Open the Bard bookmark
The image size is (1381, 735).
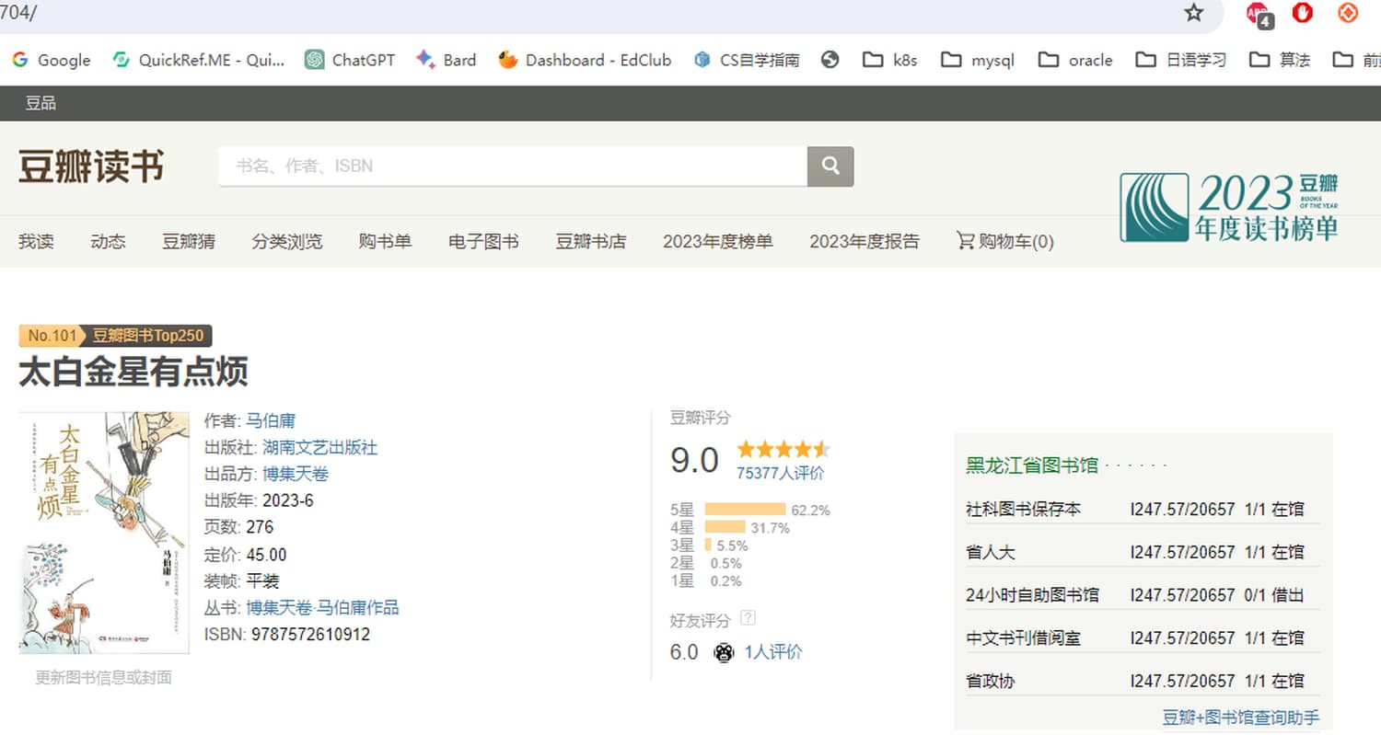446,60
